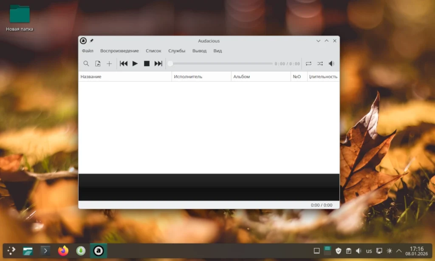The image size is (435, 261).
Task: Click the show desktop tray icon
Action: click(x=316, y=251)
